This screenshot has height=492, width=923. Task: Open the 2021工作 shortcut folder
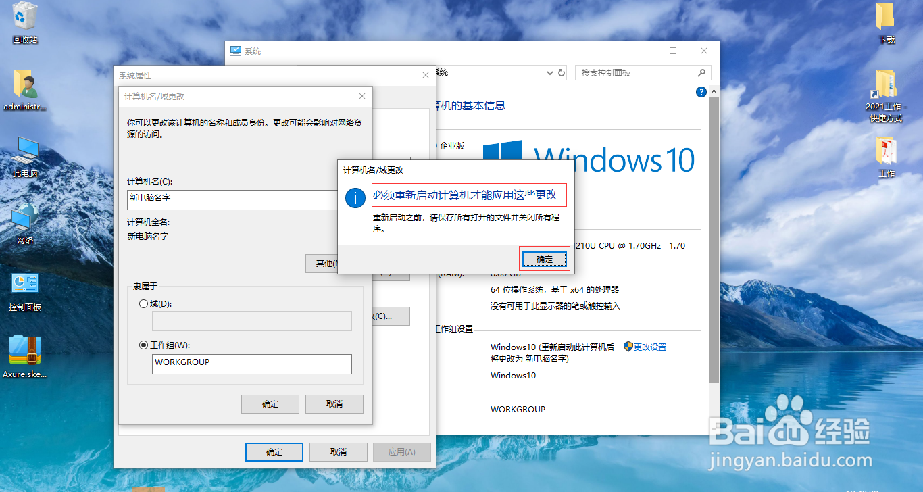pos(886,95)
